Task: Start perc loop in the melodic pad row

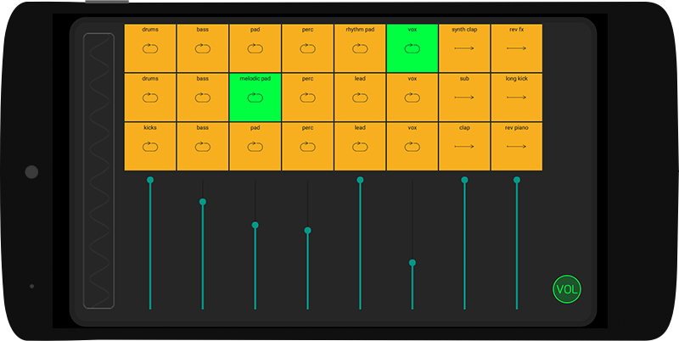Action: coord(307,98)
